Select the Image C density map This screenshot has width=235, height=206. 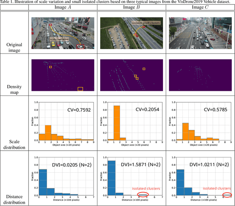tap(200, 75)
